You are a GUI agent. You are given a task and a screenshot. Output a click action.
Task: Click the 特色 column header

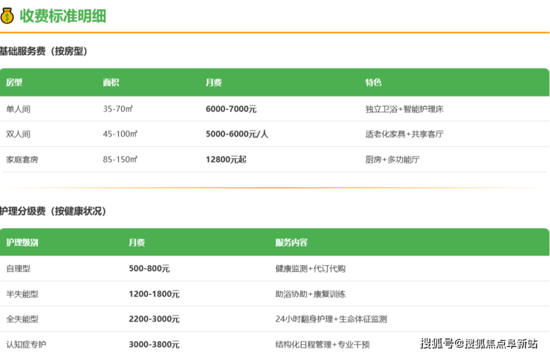tap(373, 82)
